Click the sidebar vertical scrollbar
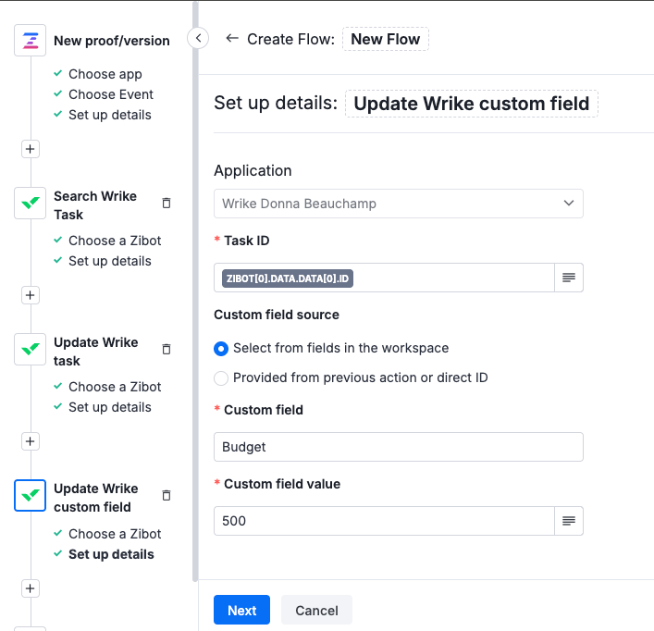The width and height of the screenshot is (654, 631). coord(195,292)
